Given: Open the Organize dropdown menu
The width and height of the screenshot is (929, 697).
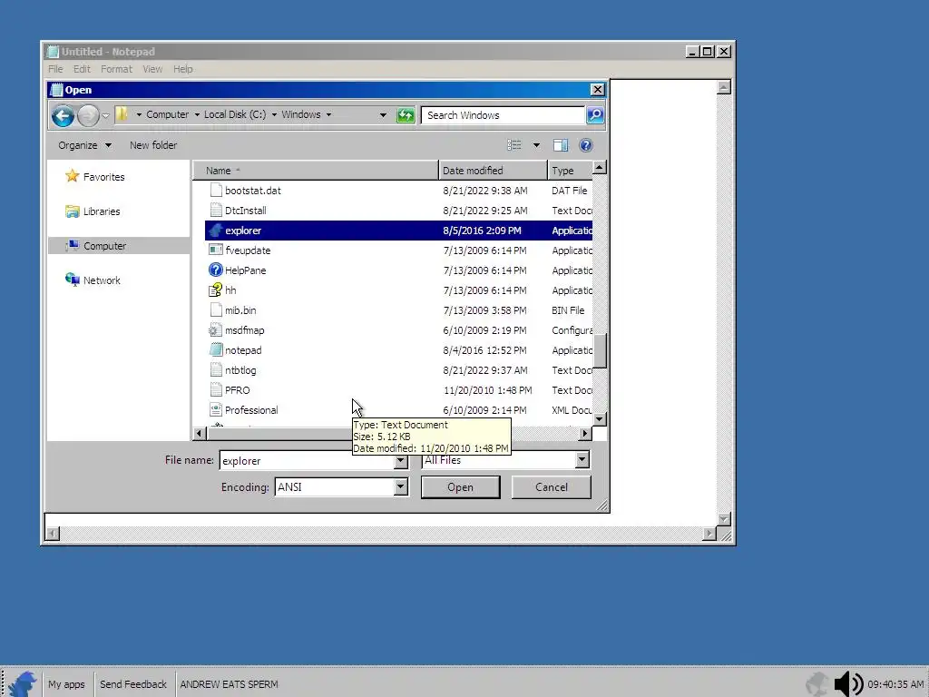Looking at the screenshot, I should click(84, 145).
